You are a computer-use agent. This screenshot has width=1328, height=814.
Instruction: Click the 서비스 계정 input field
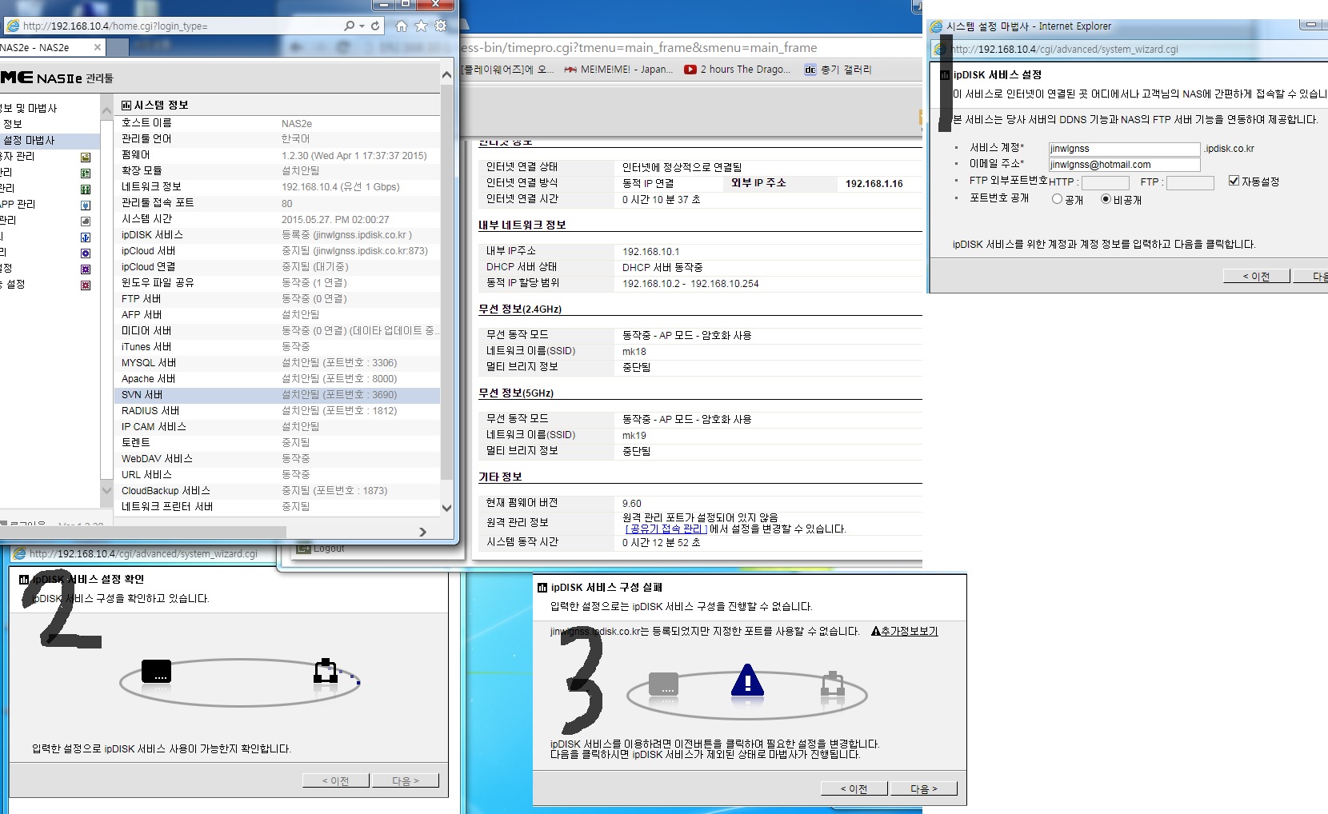[1124, 149]
